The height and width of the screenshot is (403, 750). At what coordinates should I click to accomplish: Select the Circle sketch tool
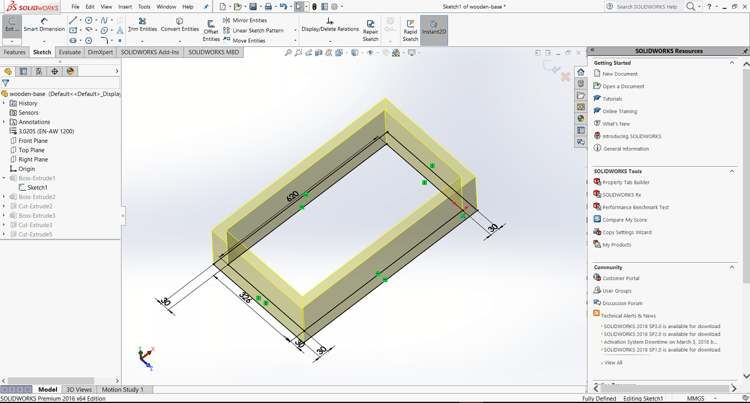coord(88,20)
